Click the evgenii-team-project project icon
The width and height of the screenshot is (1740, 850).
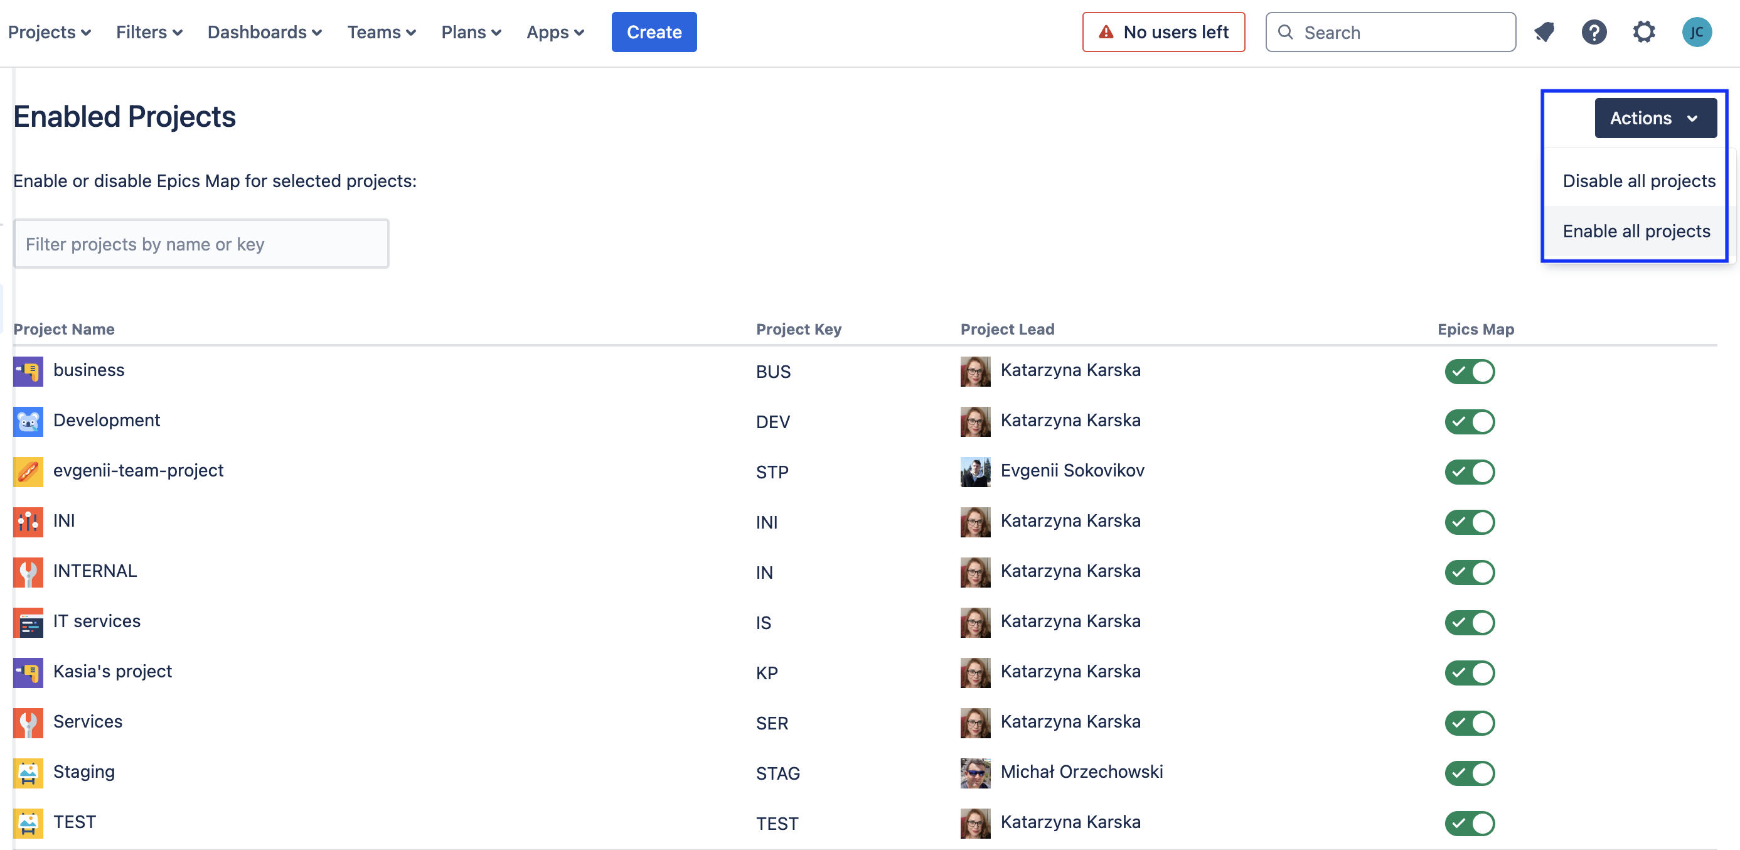tap(28, 471)
